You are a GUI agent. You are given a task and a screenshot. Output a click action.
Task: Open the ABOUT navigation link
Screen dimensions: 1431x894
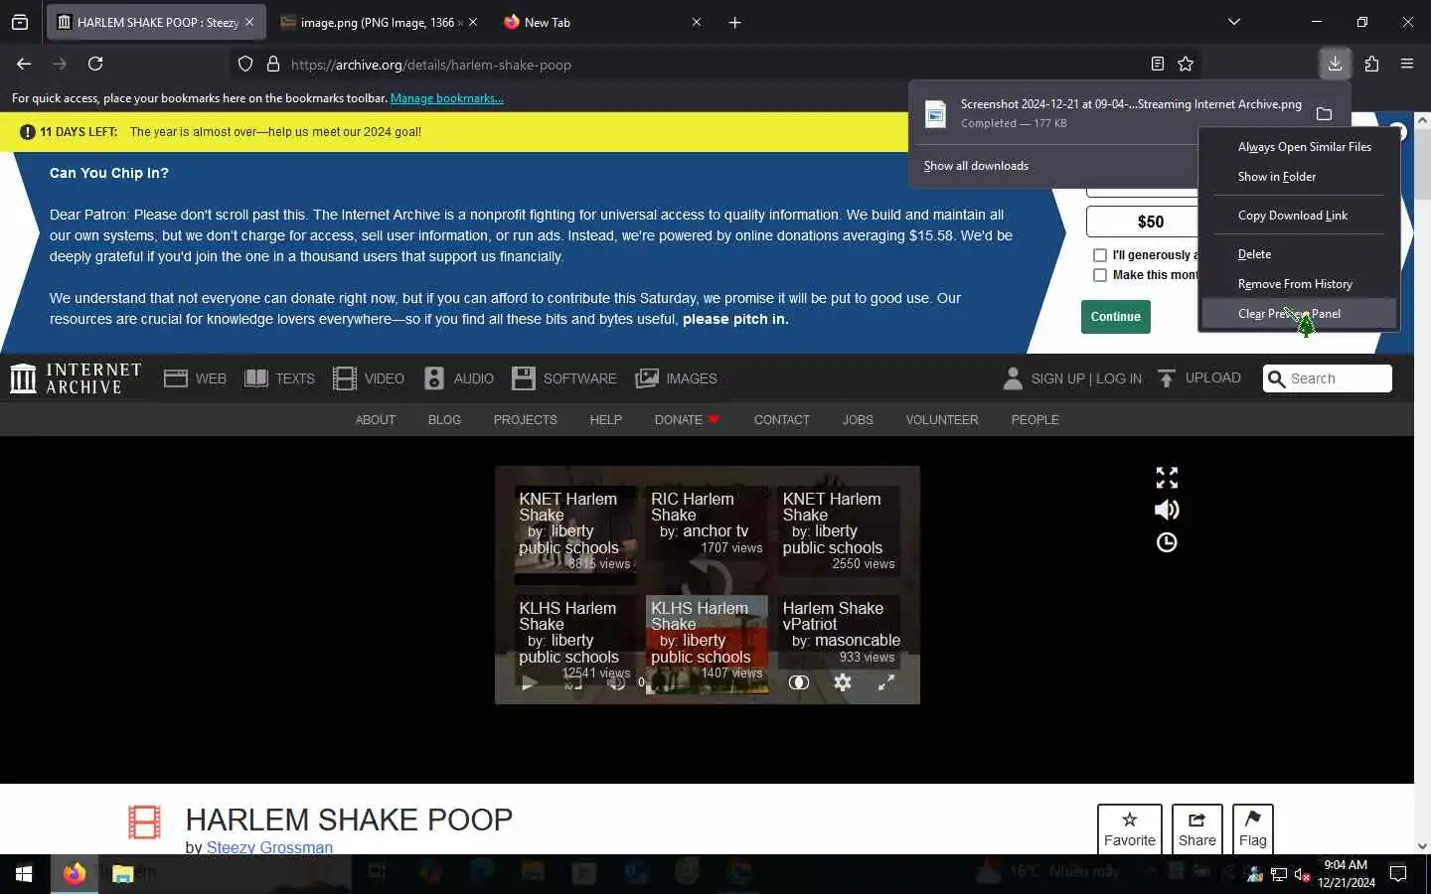[376, 420]
